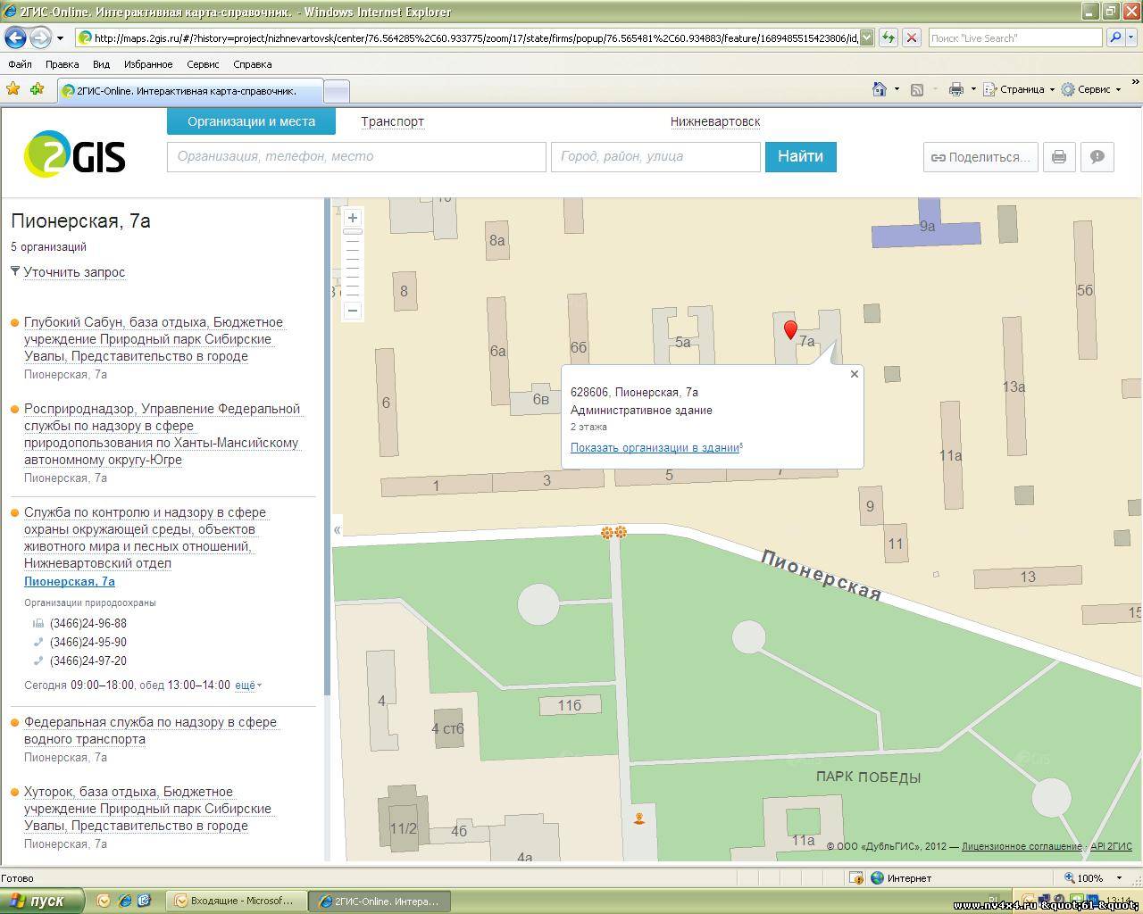Zoom in the map with plus button
Screen dimensions: 1143x914
353,218
